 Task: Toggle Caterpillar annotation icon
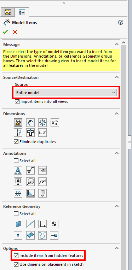tap(18, 193)
